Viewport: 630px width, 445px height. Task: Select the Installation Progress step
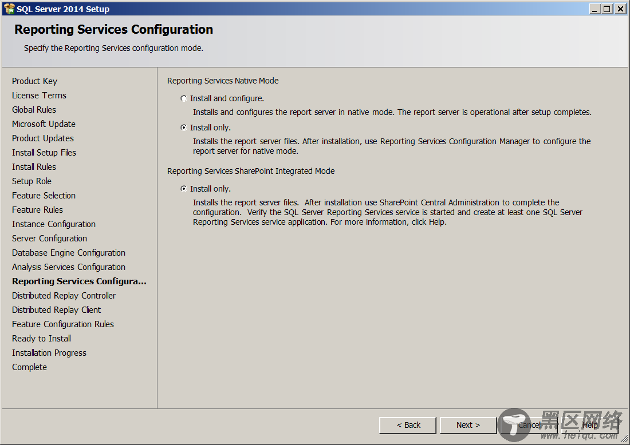[49, 353]
